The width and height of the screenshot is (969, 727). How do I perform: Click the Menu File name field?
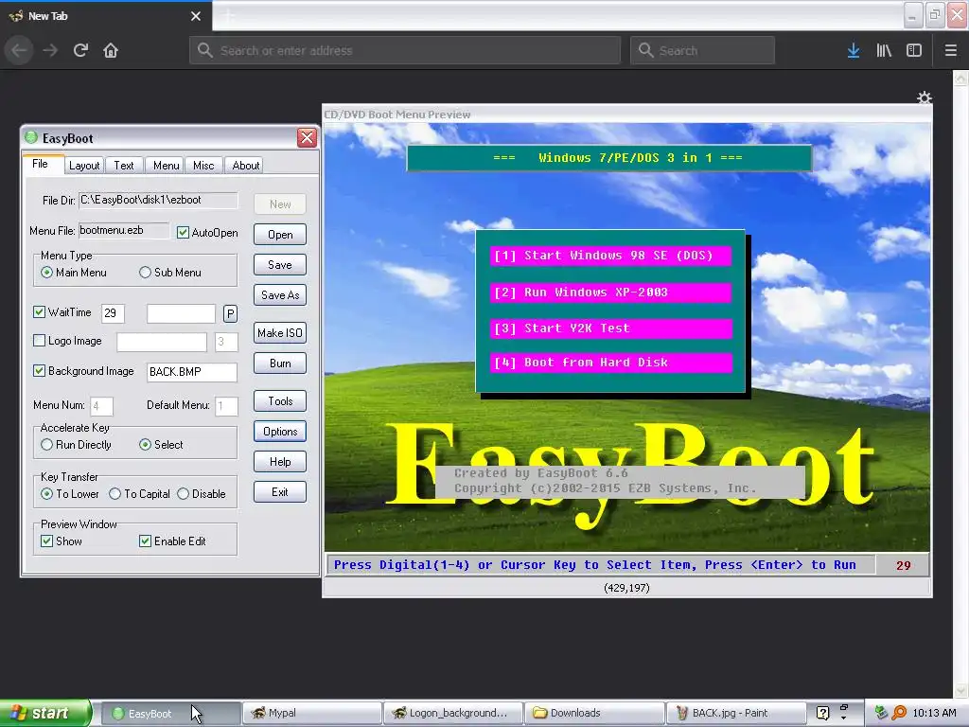(x=124, y=231)
